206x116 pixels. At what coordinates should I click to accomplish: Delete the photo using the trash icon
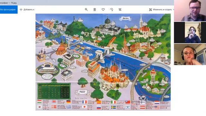coord(95,9)
